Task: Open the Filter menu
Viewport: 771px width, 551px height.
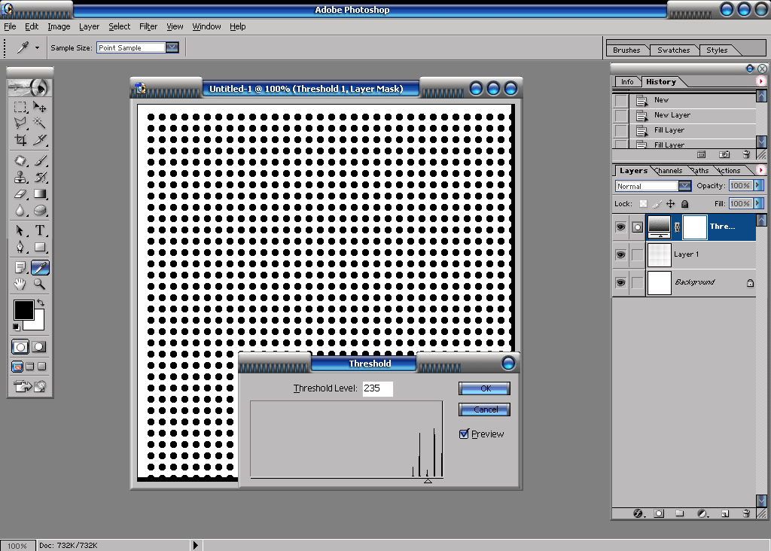Action: (148, 26)
